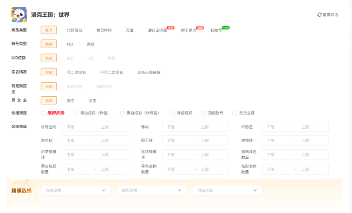Filter account type by QQ
Image resolution: width=352 pixels, height=213 pixels.
tap(70, 44)
